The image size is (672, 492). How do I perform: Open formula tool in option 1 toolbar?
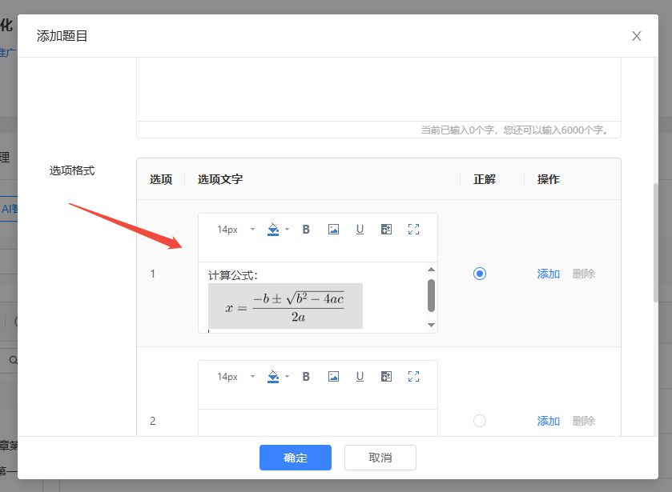click(x=387, y=230)
